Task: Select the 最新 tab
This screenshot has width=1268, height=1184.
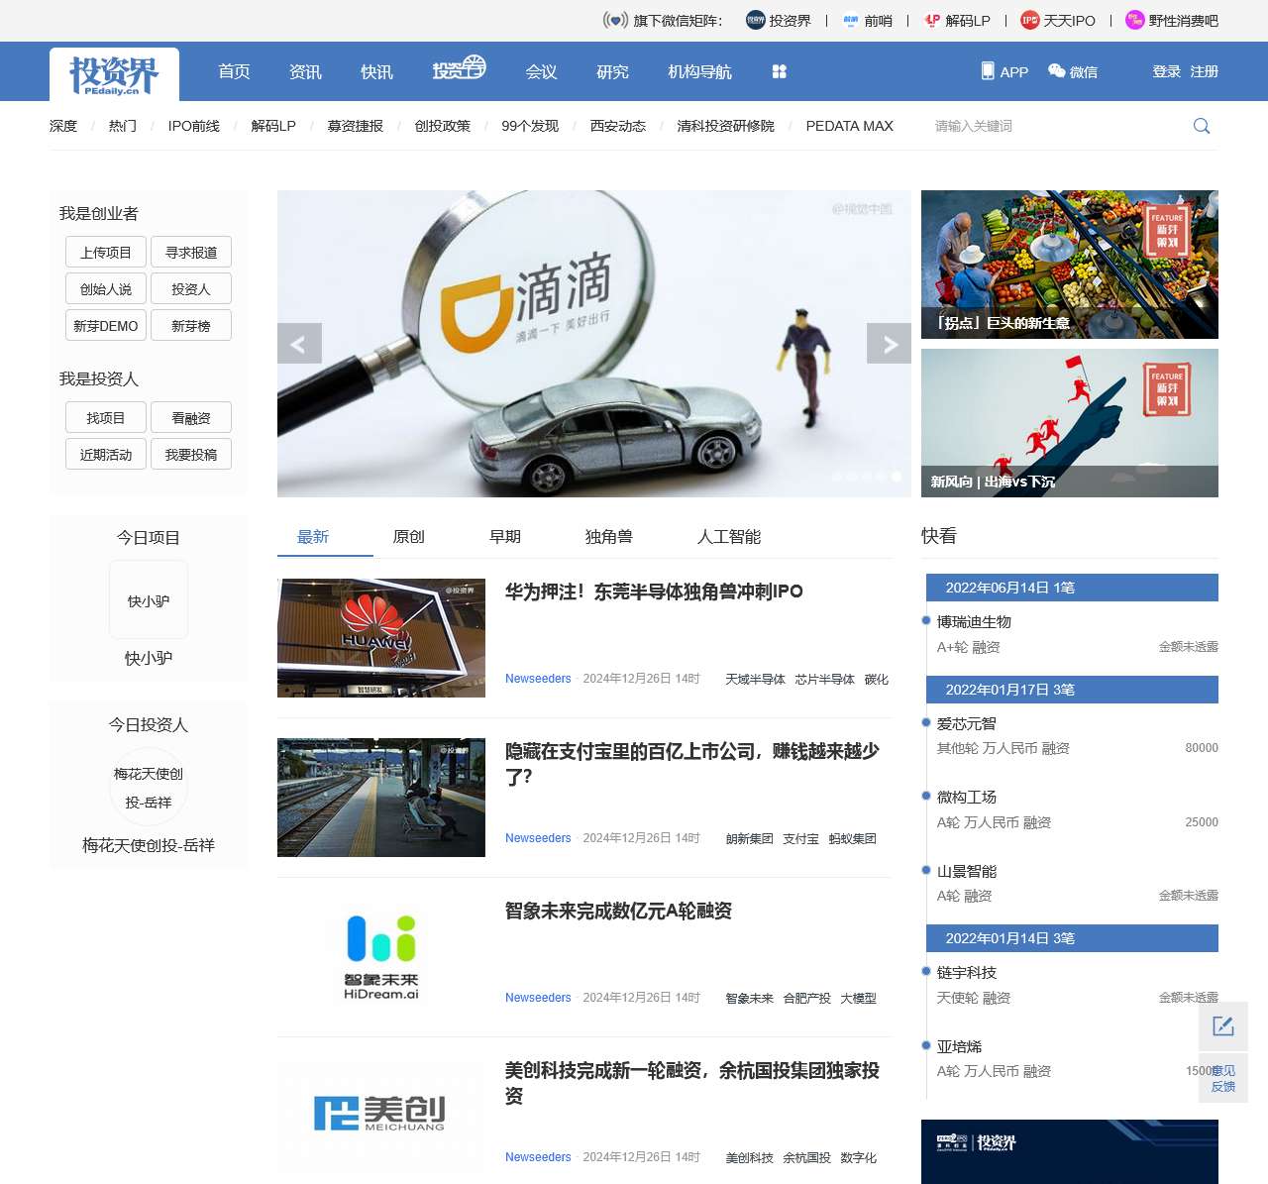Action: coord(313,536)
